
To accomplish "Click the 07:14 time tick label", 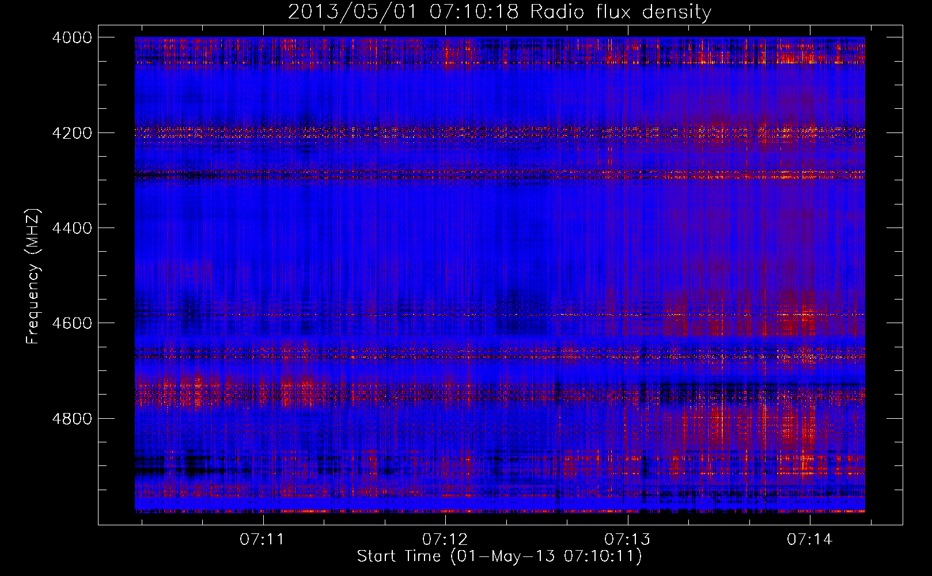I will click(x=810, y=540).
